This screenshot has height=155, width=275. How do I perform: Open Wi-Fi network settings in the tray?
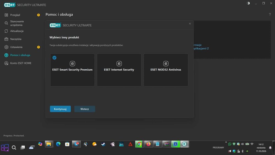(x=252, y=144)
